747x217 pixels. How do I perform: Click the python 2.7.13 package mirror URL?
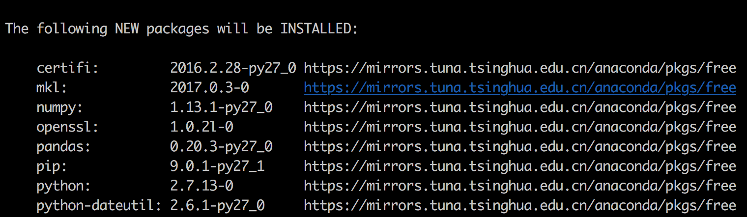tap(520, 186)
